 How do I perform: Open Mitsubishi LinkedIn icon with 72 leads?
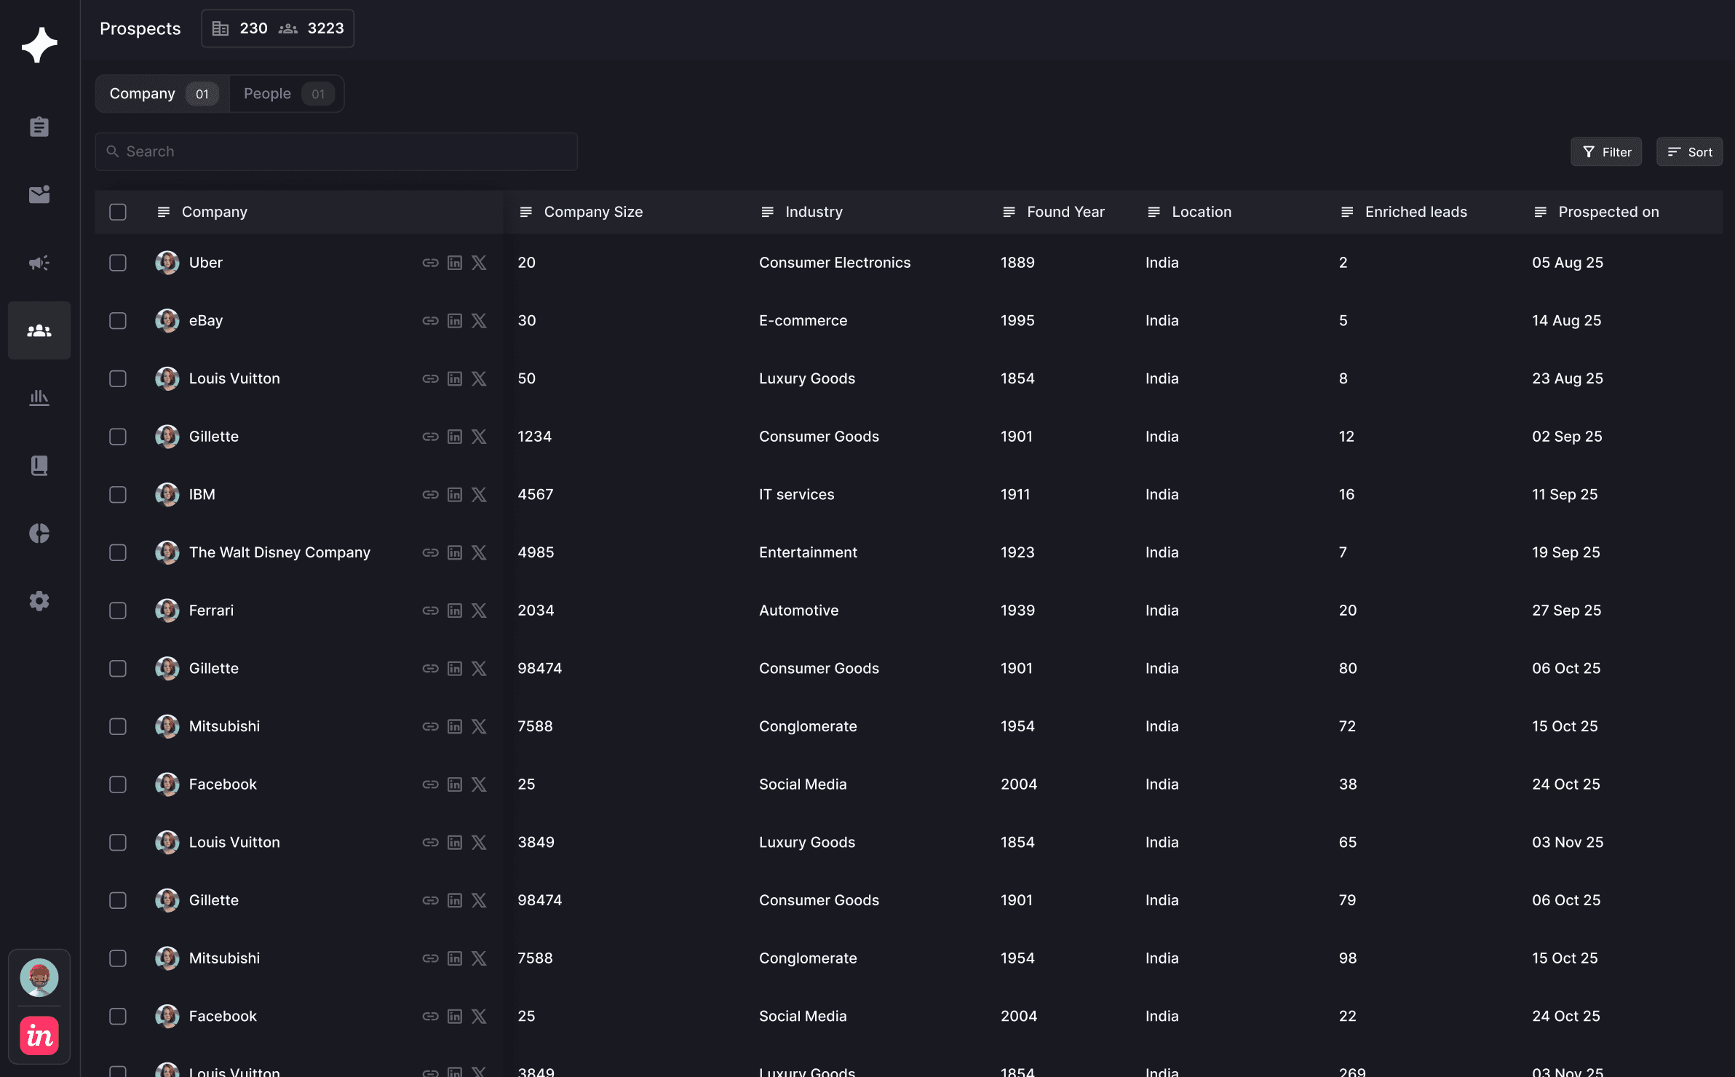455,726
